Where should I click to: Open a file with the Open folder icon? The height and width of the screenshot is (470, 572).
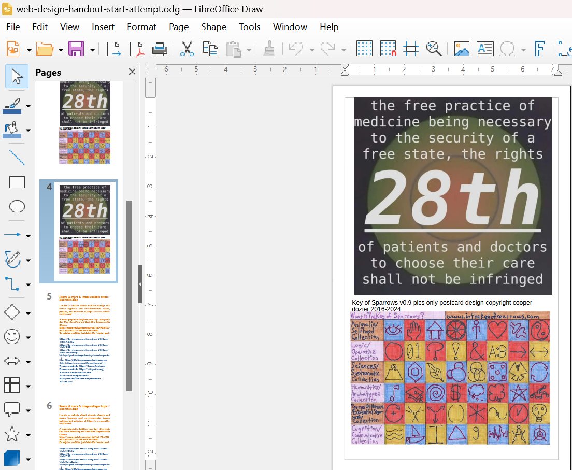45,49
